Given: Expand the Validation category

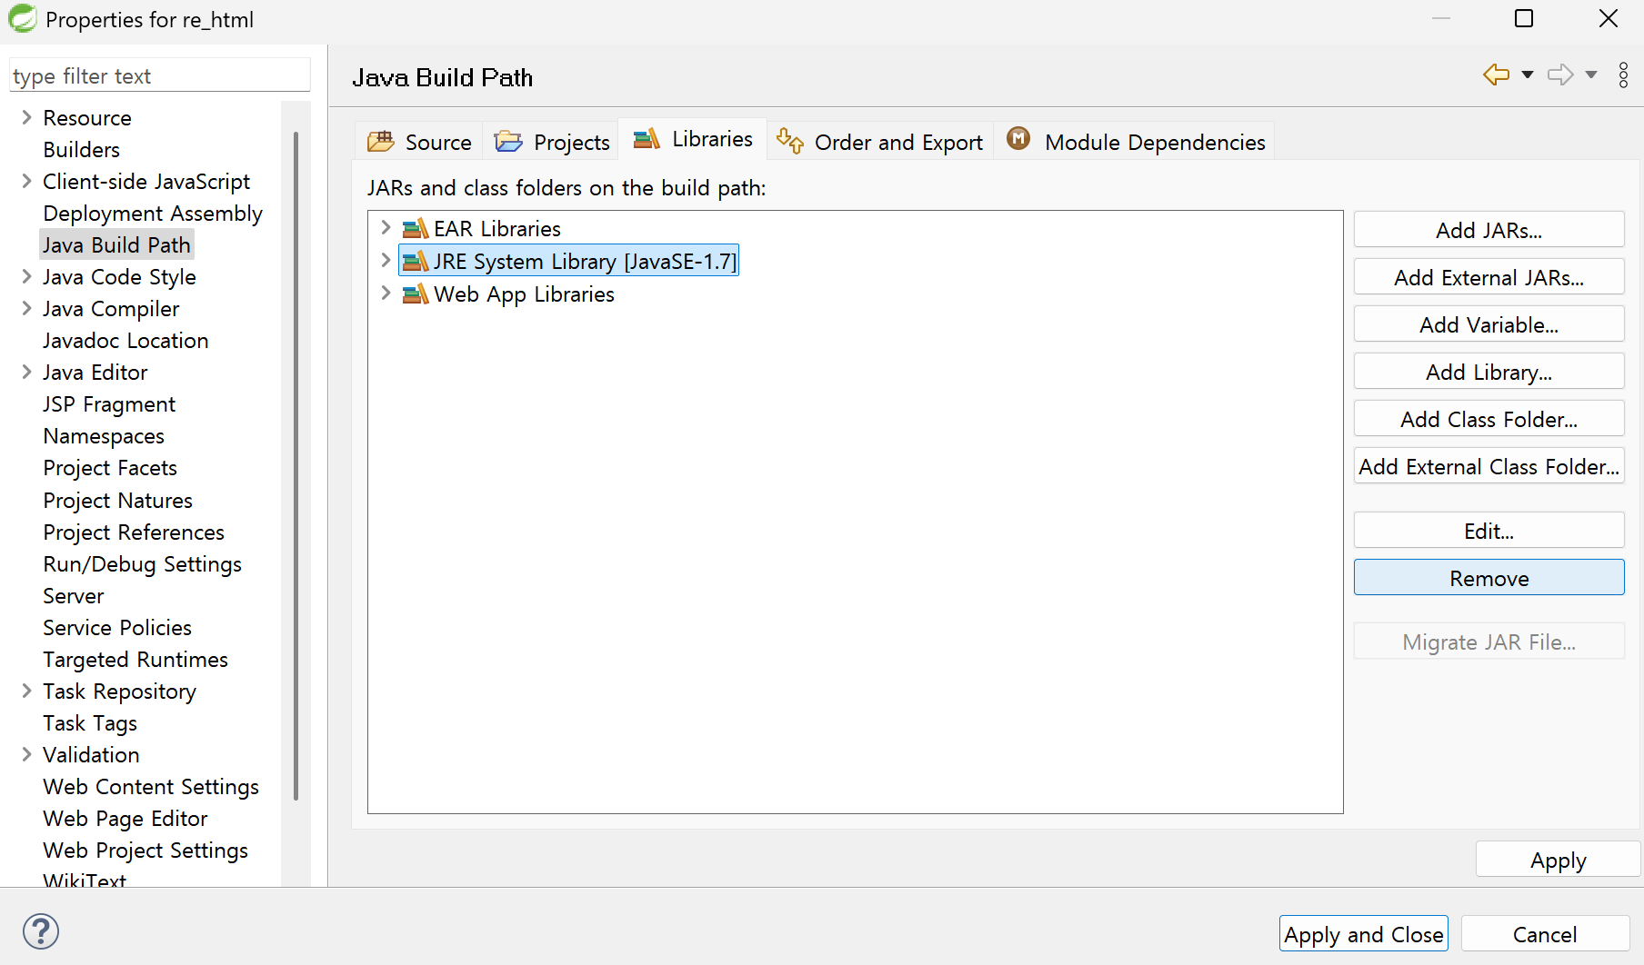Looking at the screenshot, I should coord(26,754).
